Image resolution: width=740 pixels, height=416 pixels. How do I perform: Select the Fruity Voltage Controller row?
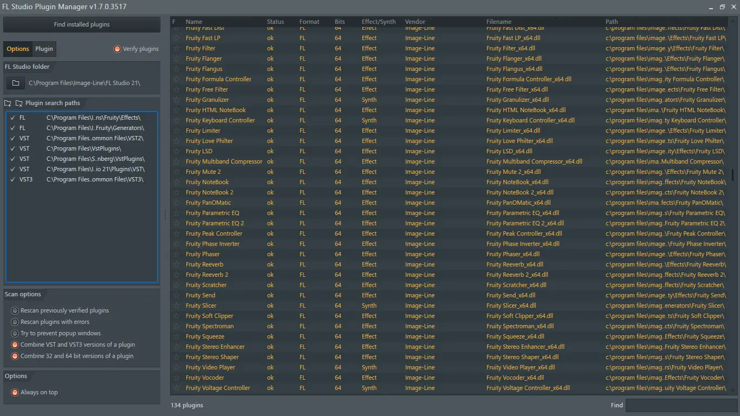pos(450,388)
